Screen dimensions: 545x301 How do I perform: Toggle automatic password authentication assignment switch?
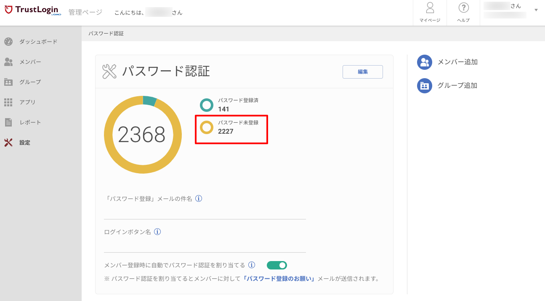[x=277, y=265]
